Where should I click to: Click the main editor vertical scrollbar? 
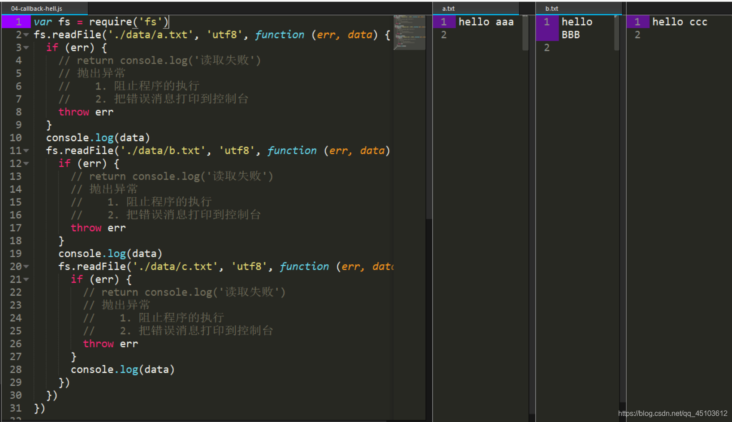click(429, 117)
